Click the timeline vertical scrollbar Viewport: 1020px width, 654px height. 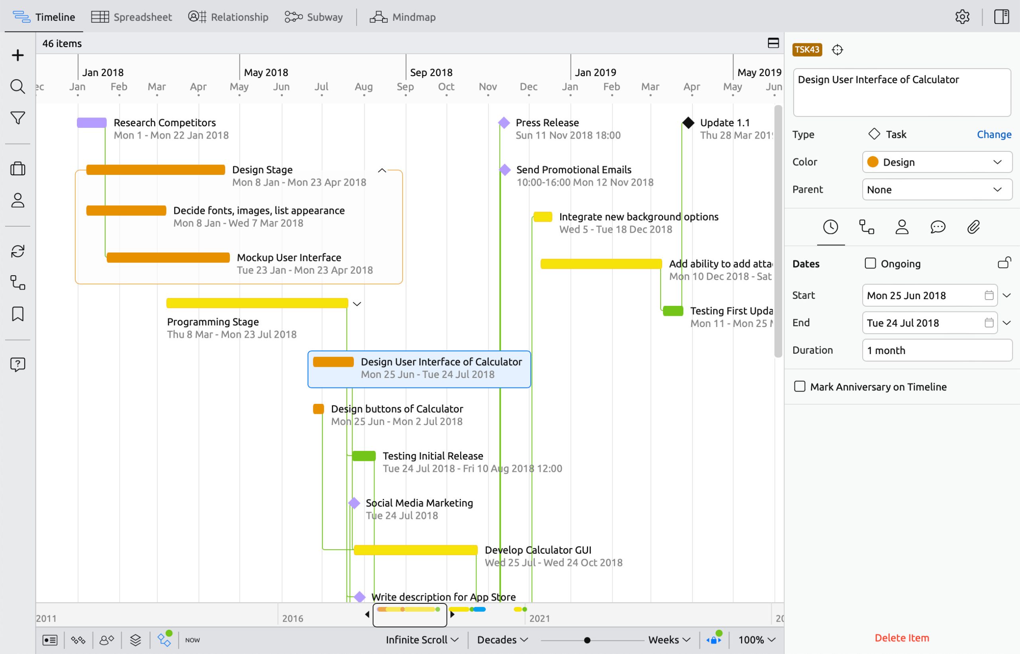click(x=778, y=231)
